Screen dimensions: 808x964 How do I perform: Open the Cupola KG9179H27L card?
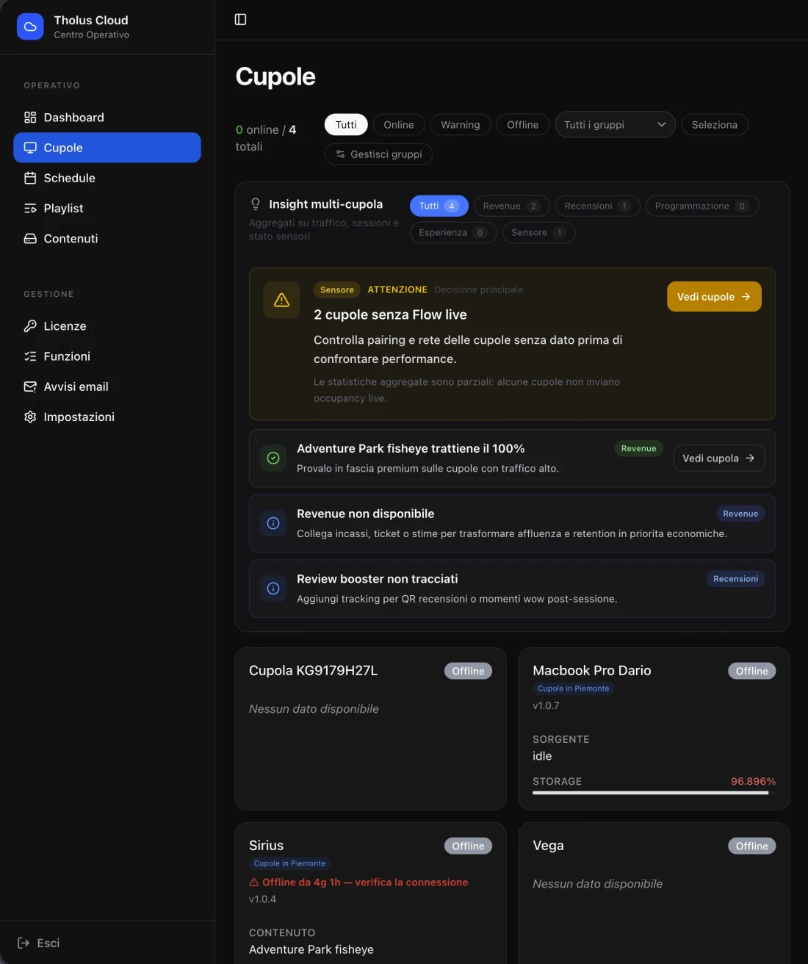(370, 729)
